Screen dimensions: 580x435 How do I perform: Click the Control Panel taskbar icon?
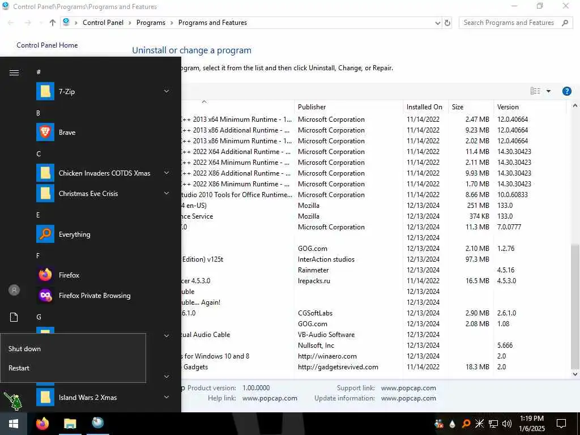[x=97, y=423]
